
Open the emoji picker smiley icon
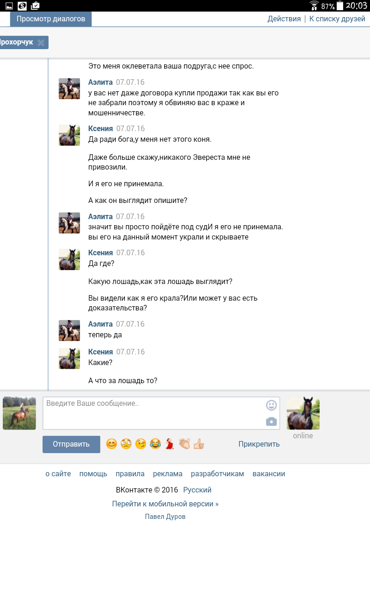(271, 405)
